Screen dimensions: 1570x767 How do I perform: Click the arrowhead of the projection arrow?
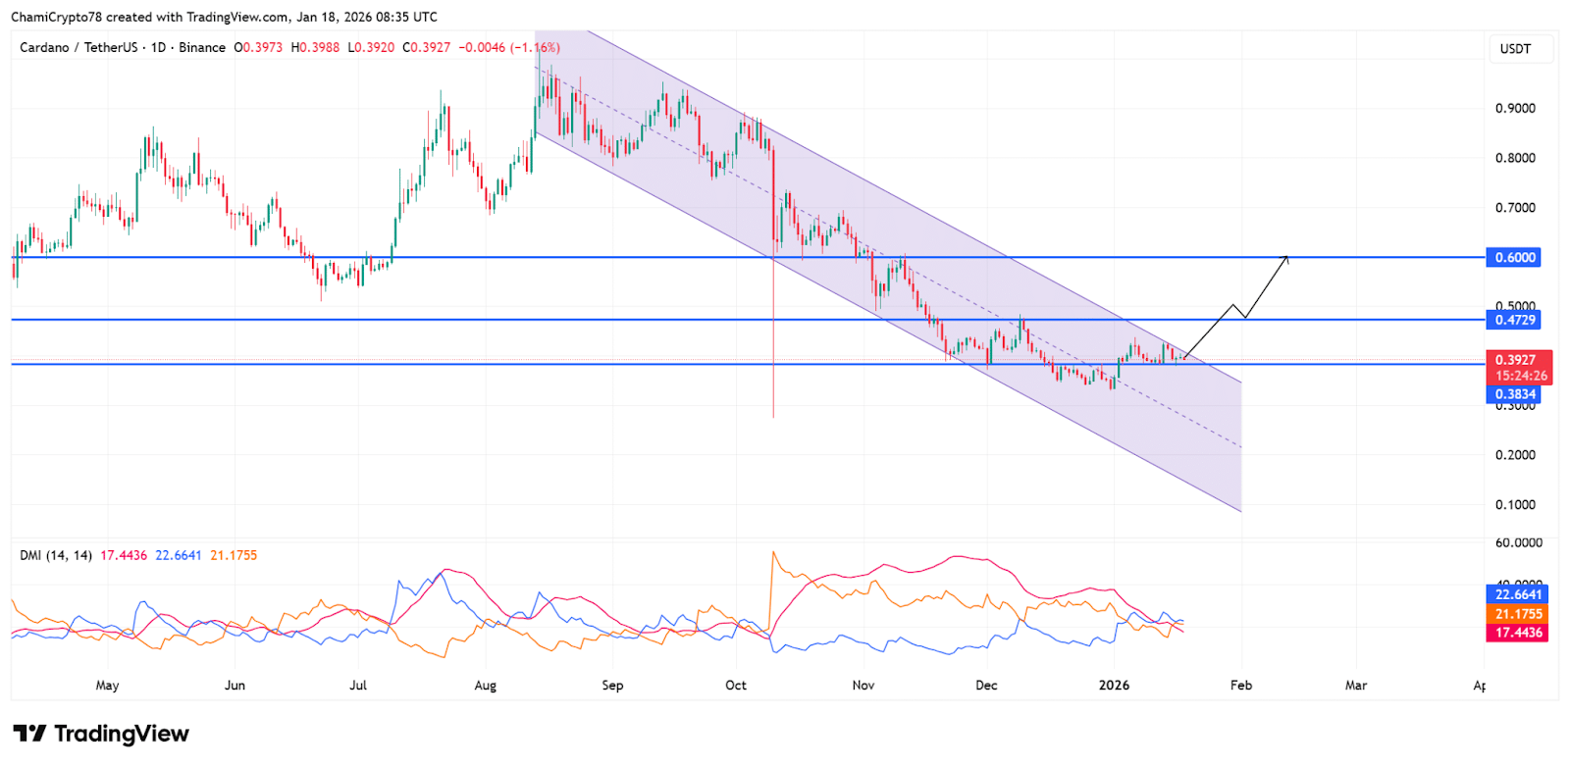(1286, 258)
